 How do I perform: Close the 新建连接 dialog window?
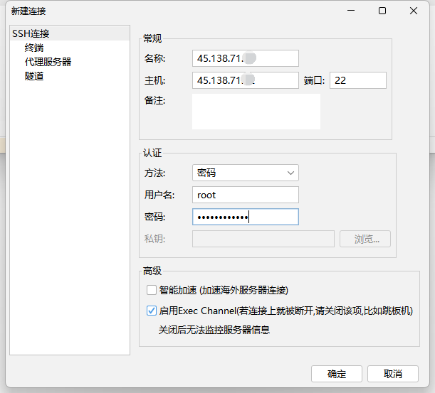pos(414,11)
